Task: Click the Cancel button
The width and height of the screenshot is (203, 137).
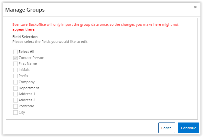Action: tap(166, 128)
